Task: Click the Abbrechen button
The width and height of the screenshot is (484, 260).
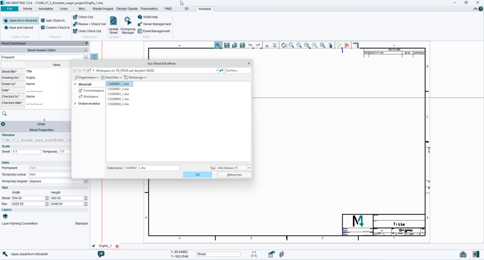Action: [x=234, y=175]
